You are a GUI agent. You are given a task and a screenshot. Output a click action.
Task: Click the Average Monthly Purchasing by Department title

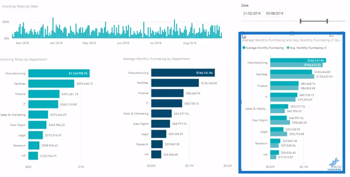[156, 59]
